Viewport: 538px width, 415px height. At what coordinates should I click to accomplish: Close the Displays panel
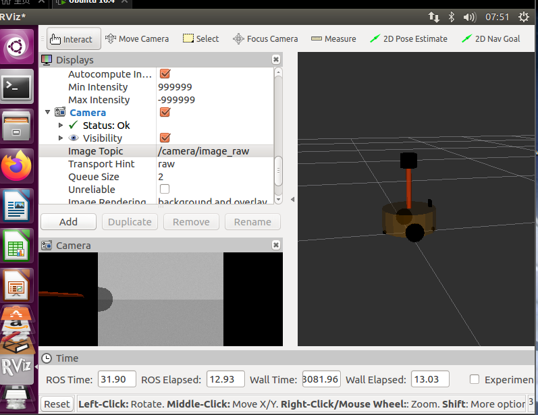click(x=275, y=60)
